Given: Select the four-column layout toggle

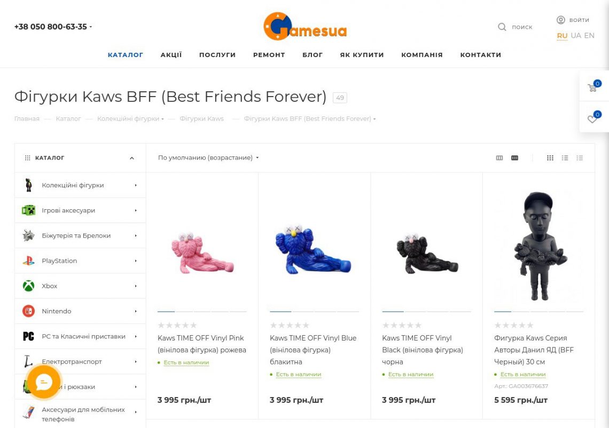Looking at the screenshot, I should click(514, 158).
